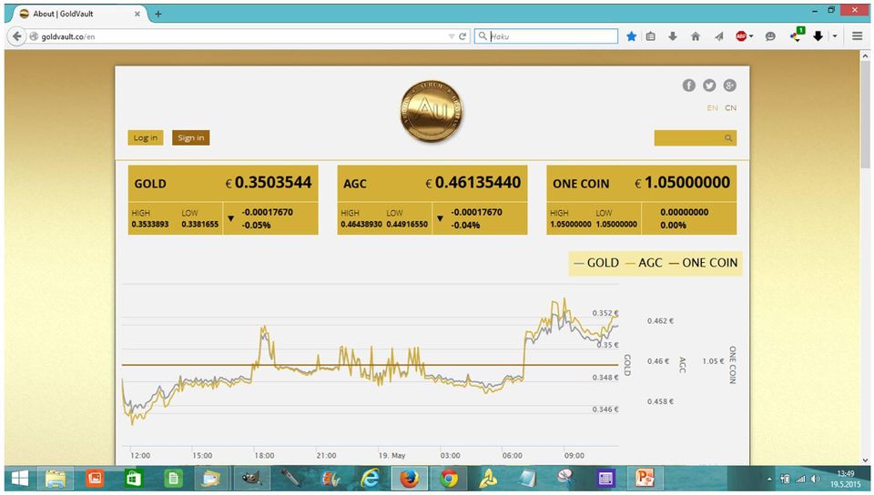Reload the page with the refresh icon

(462, 36)
